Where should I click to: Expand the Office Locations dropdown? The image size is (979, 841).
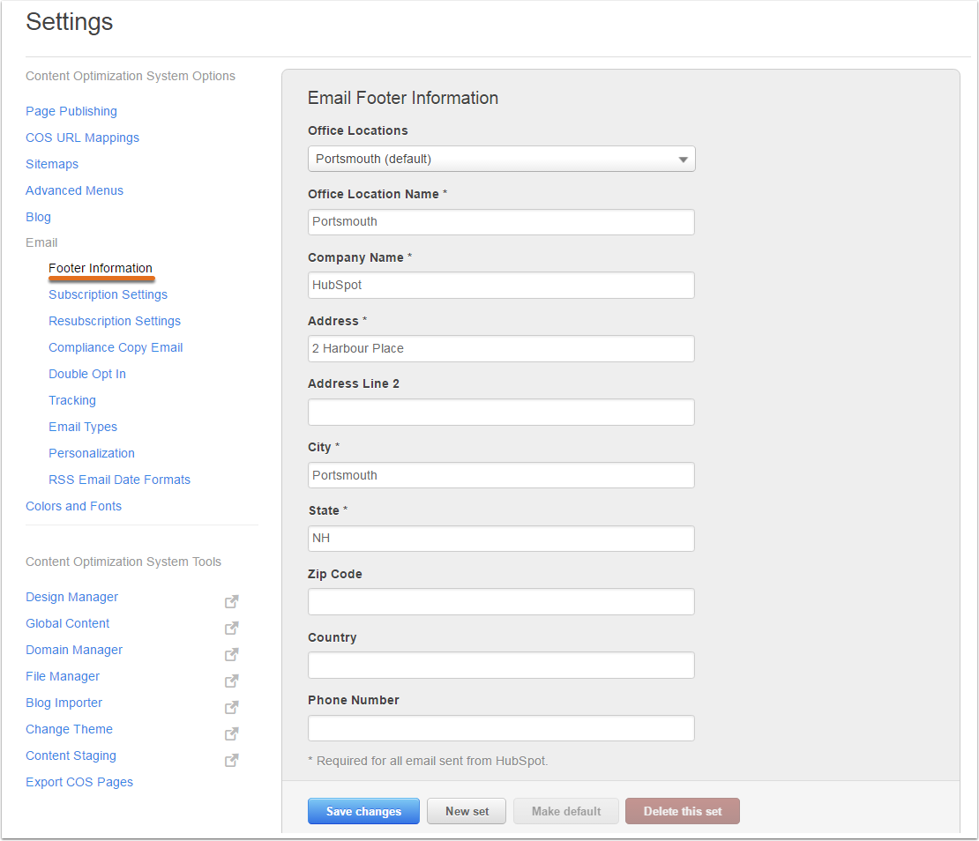[x=501, y=159]
